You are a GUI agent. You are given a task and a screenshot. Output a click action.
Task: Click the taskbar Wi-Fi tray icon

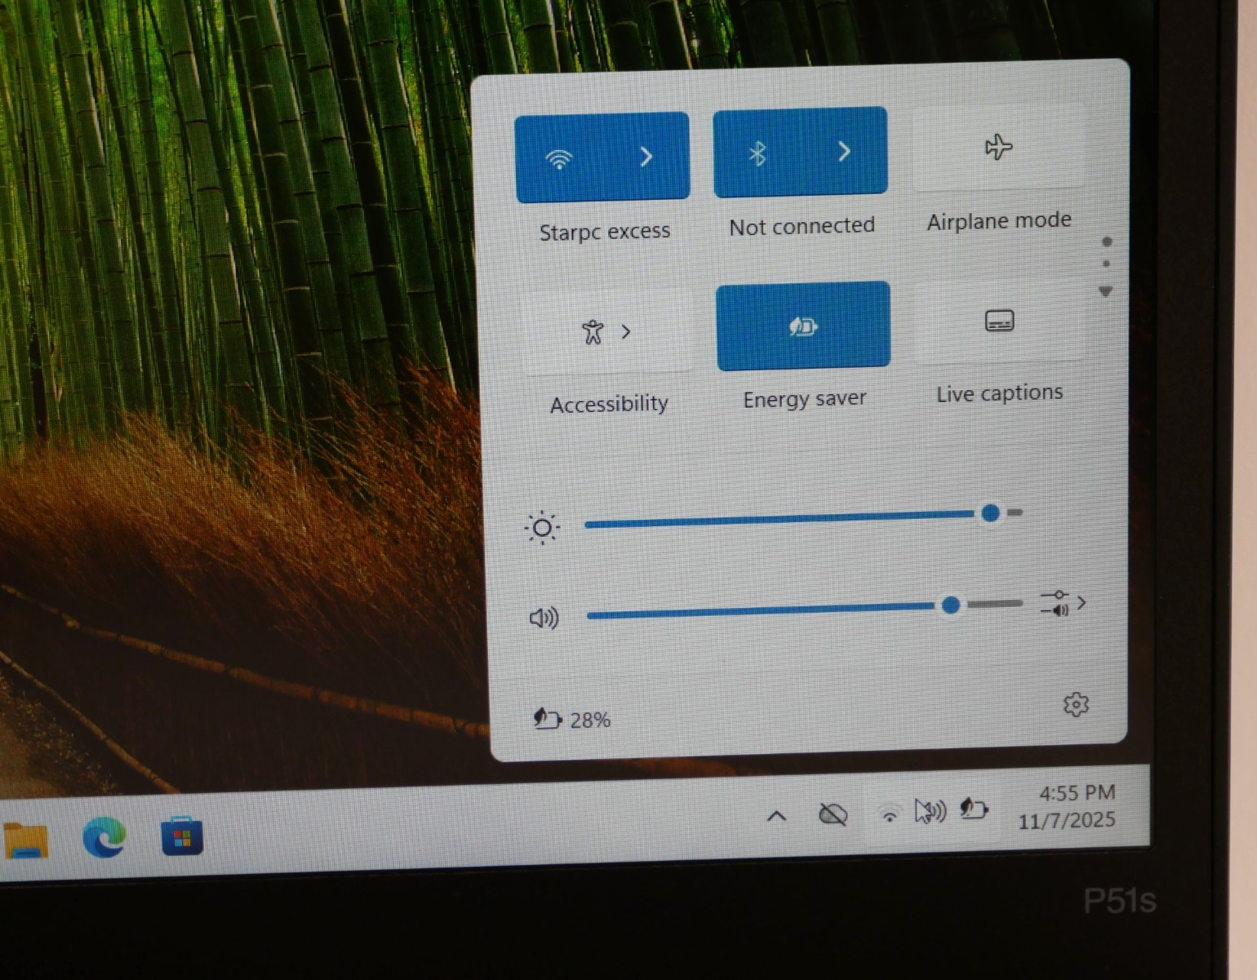889,813
